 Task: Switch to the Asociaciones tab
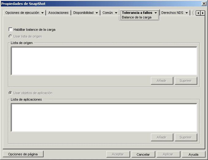point(58,13)
